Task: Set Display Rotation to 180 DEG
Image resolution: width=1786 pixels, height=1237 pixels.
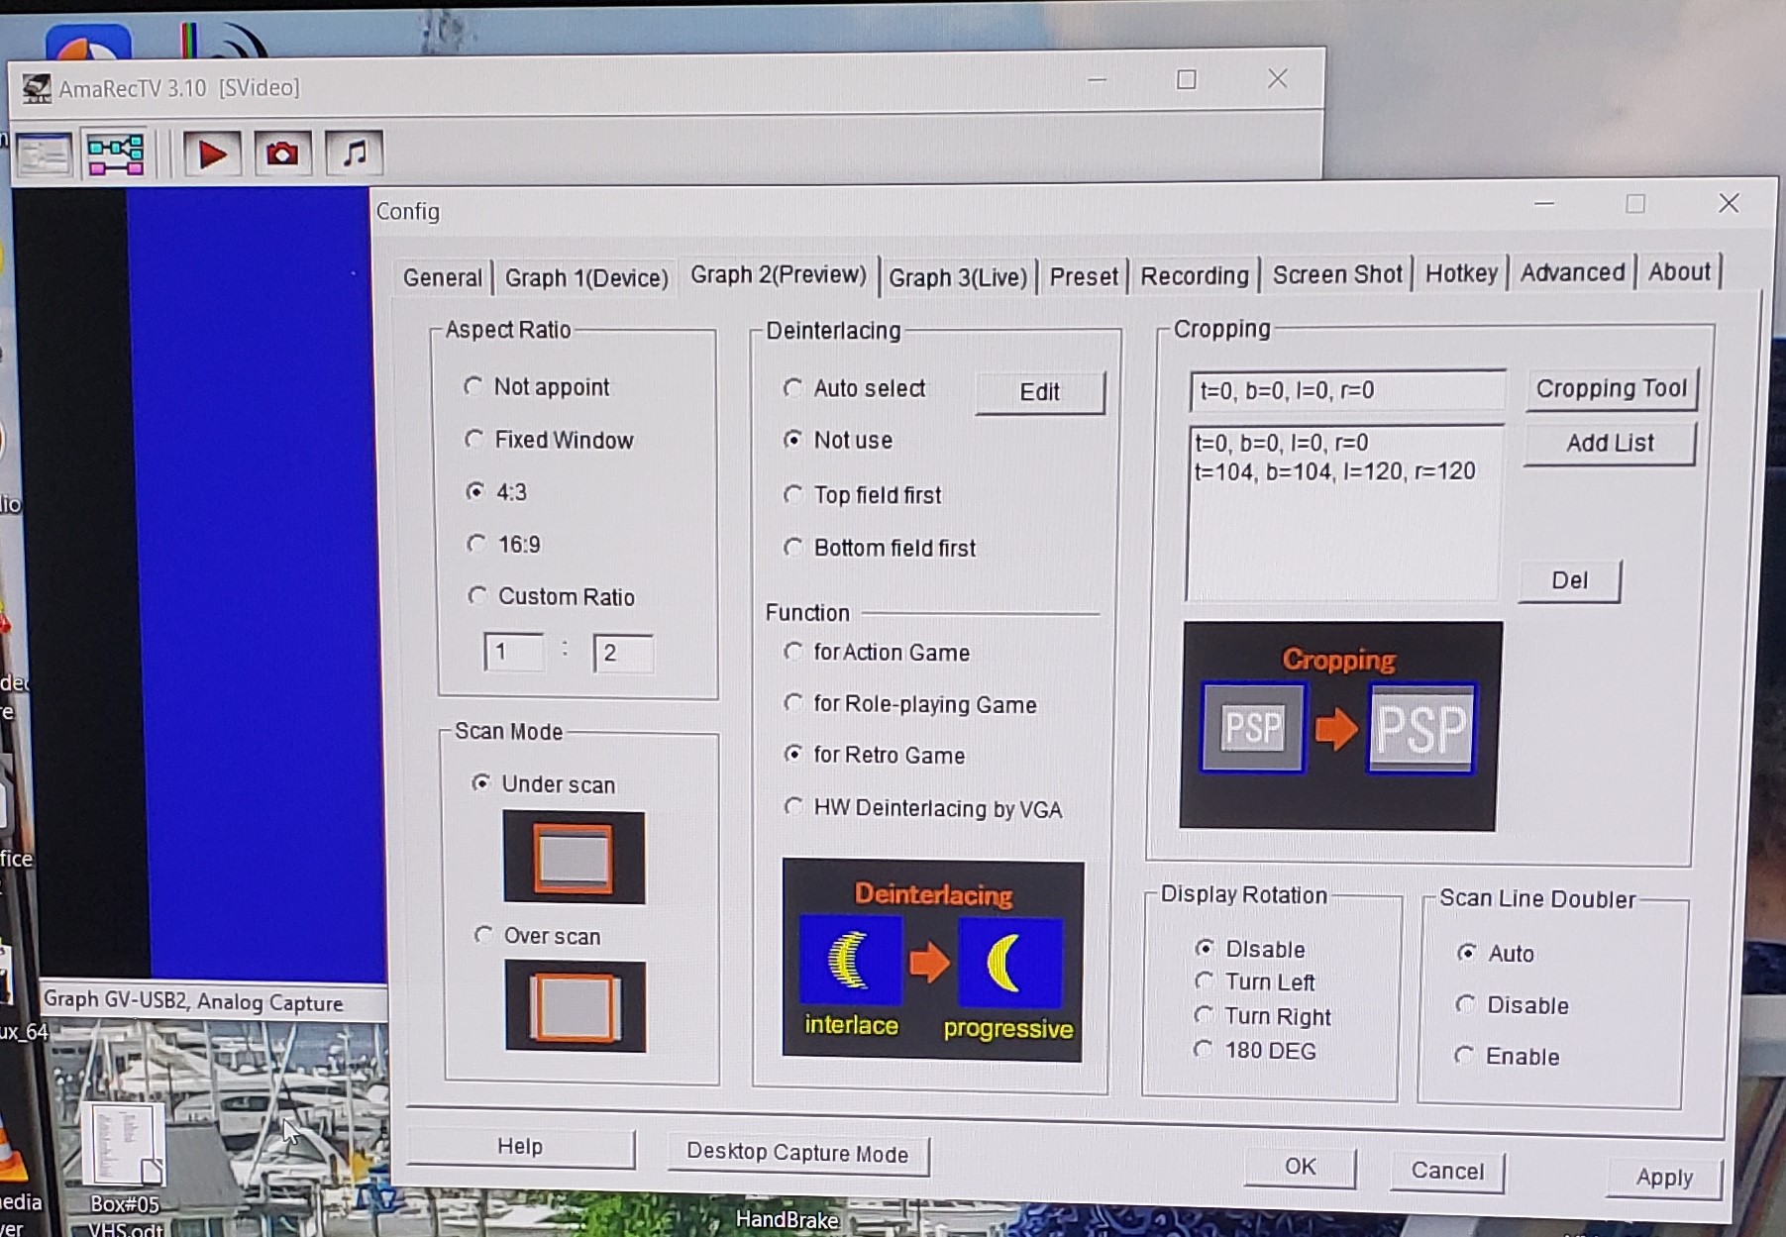Action: pos(1255,1050)
